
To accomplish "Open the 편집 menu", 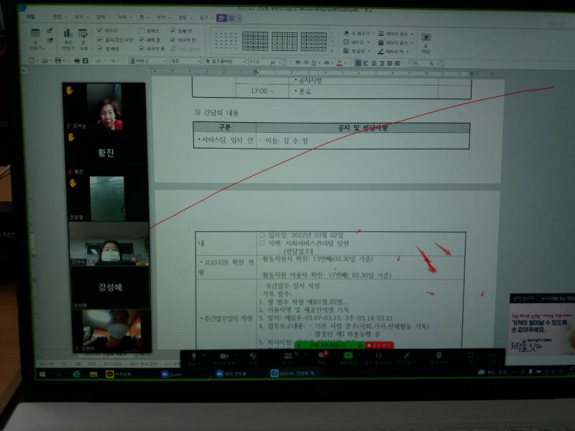I will pos(58,17).
